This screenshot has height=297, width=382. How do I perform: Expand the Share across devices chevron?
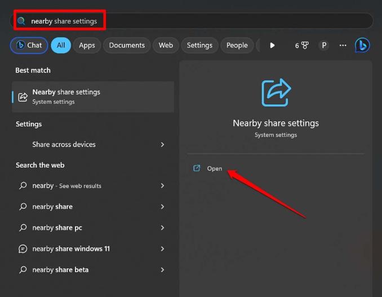pyautogui.click(x=162, y=145)
